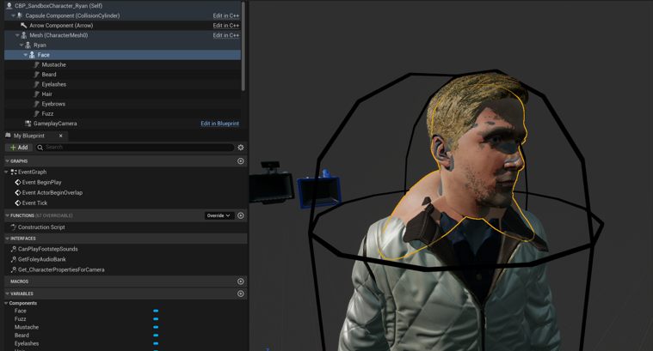Screen dimensions: 653x351
Task: Click the Face component icon
Action: tap(32, 55)
